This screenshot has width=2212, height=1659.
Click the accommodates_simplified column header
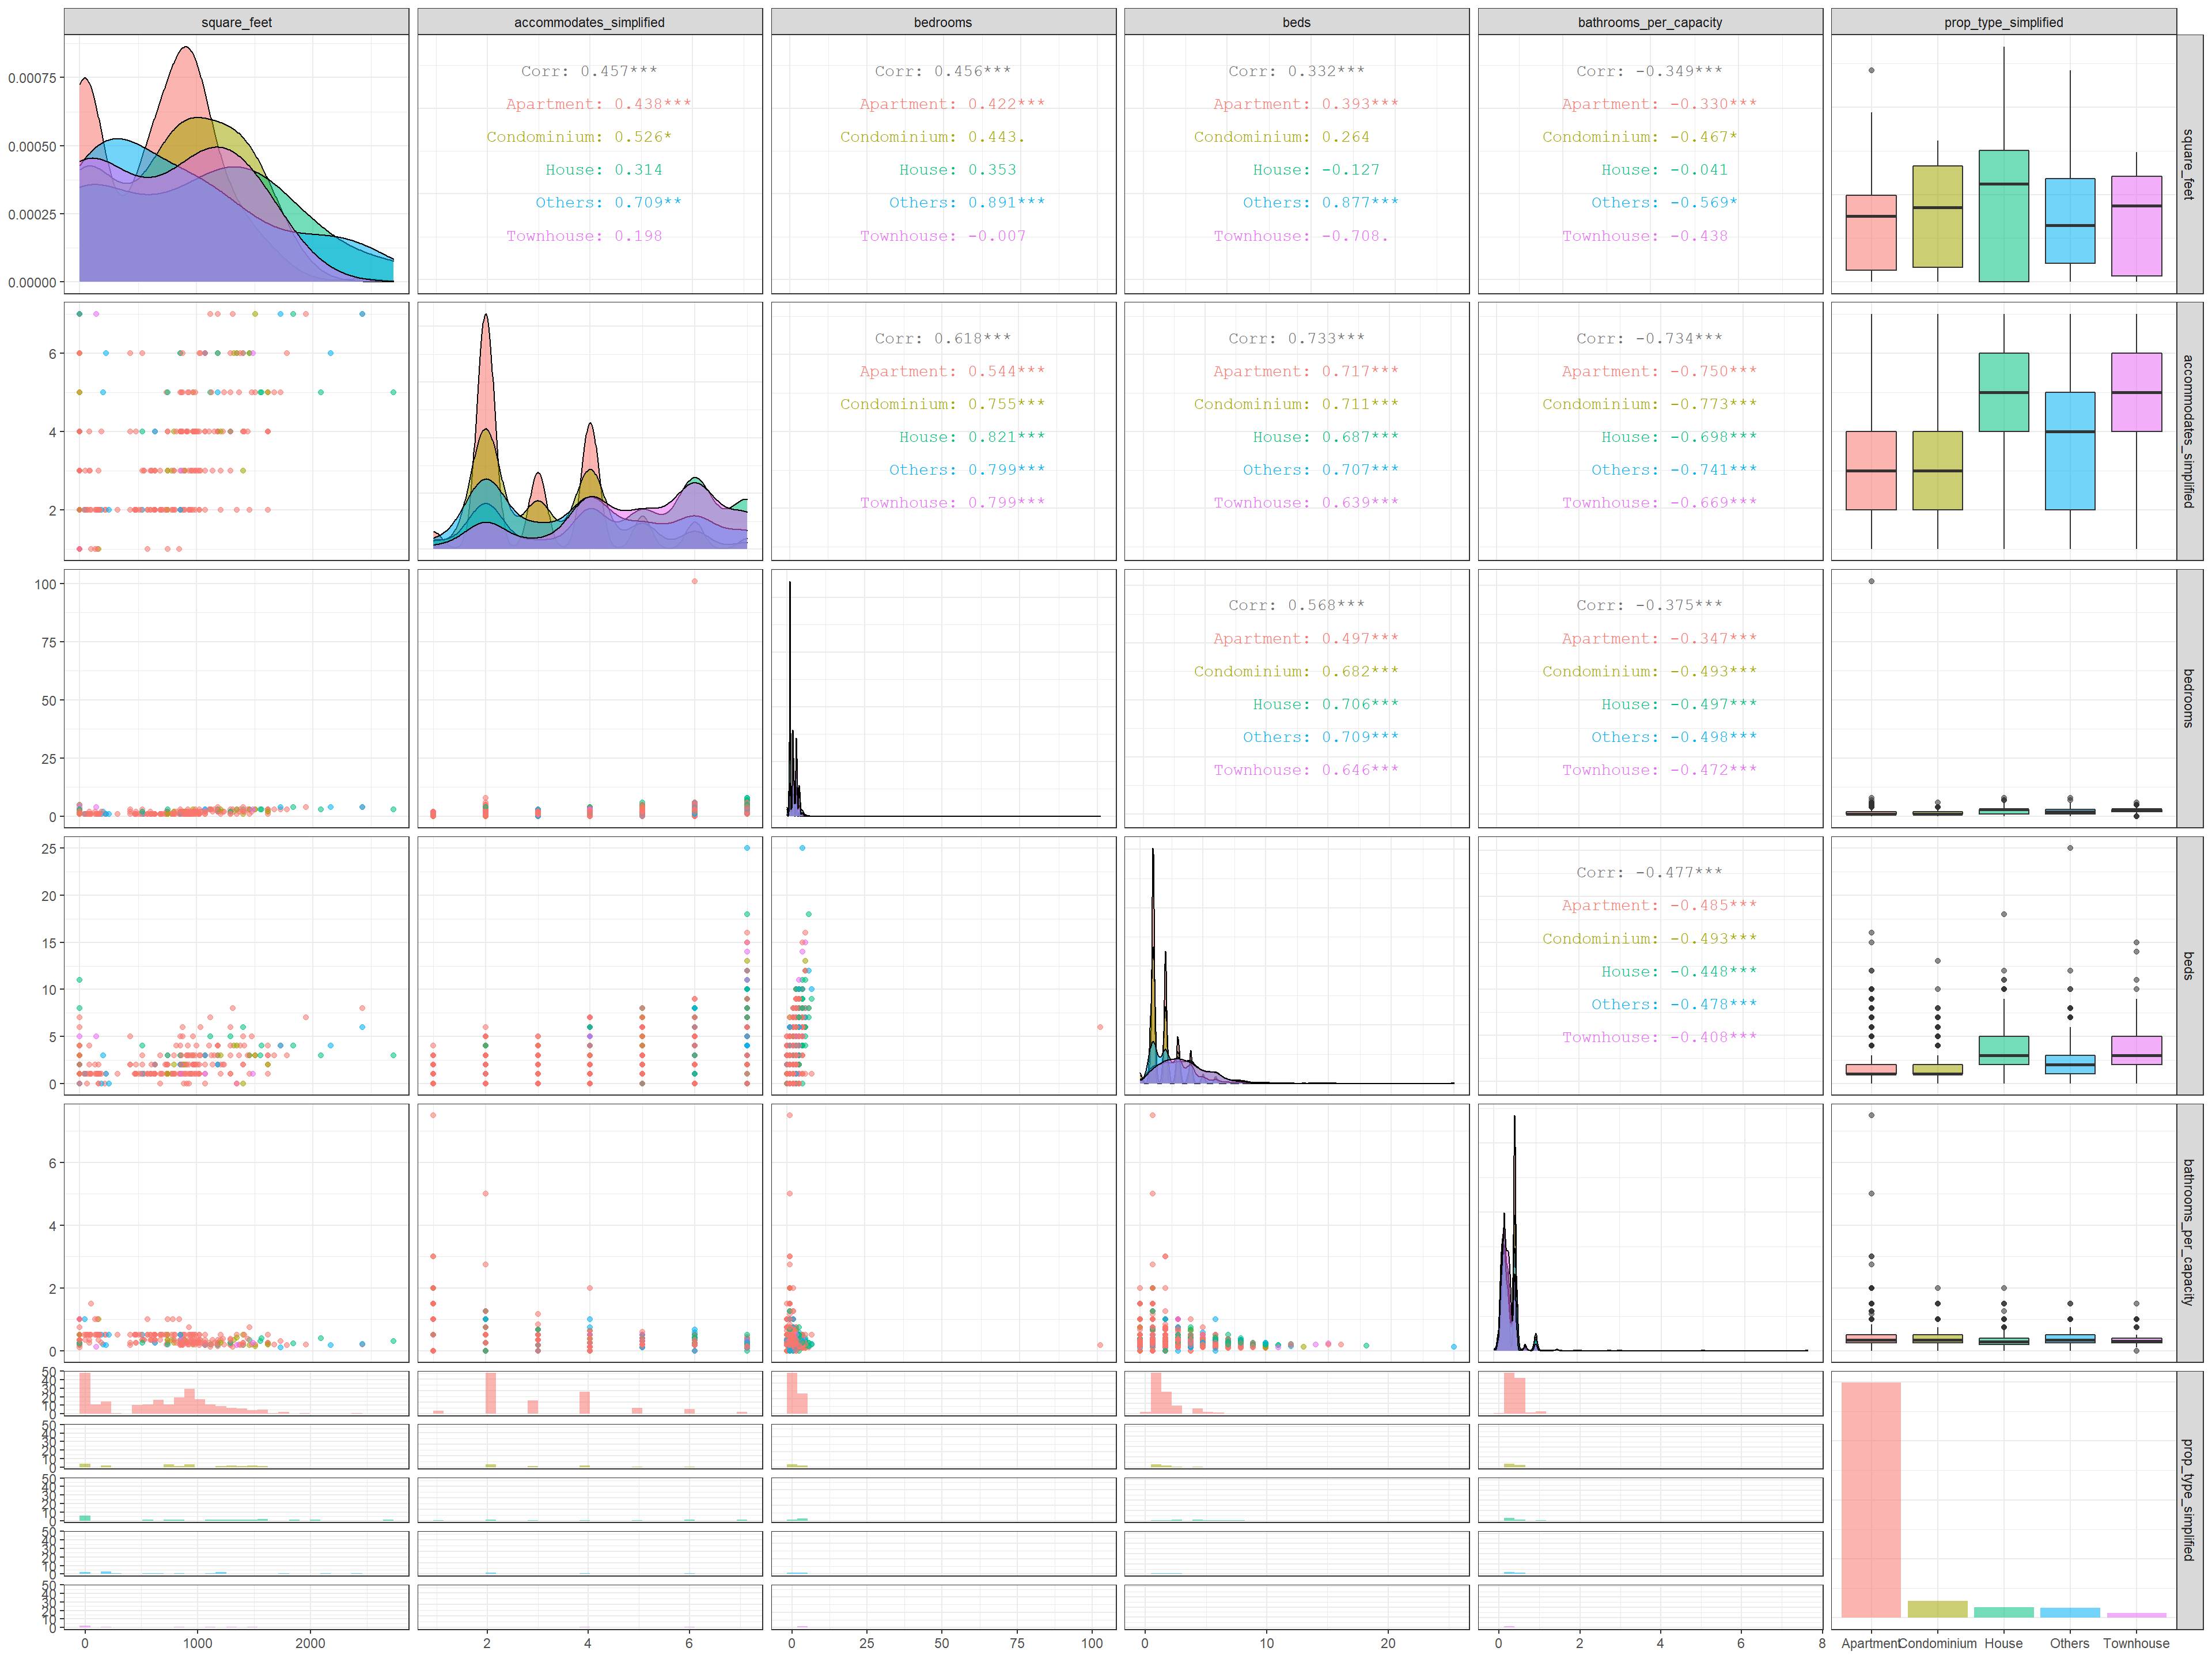pos(589,22)
